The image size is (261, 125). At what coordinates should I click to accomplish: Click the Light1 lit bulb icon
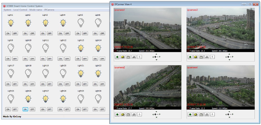(x=11, y=23)
